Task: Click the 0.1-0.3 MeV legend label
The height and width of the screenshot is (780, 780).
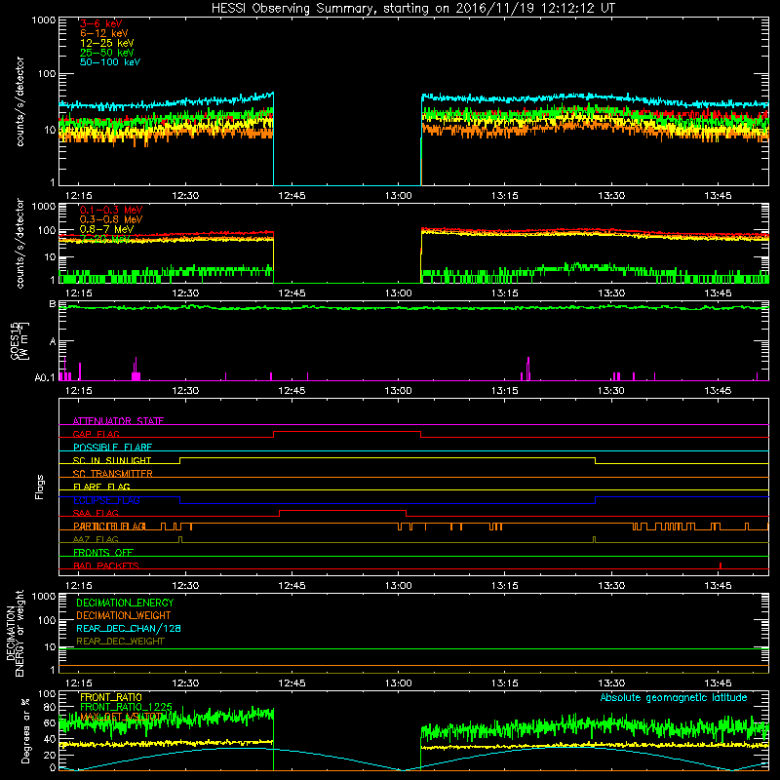Action: 111,210
